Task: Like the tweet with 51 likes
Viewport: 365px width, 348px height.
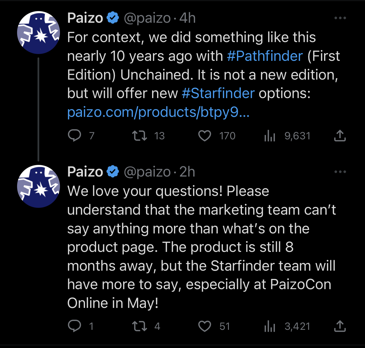Action: click(x=205, y=326)
